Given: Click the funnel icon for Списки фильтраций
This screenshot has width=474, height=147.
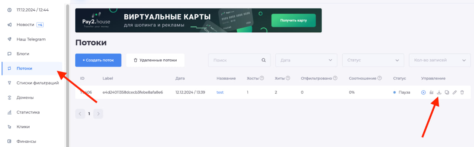Looking at the screenshot, I should coord(10,83).
